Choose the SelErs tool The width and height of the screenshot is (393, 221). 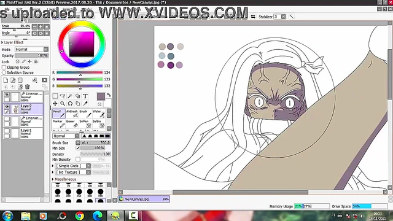(x=98, y=123)
